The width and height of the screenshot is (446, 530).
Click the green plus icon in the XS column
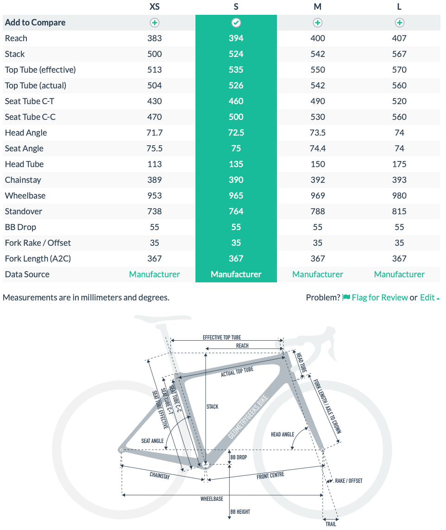click(x=154, y=22)
